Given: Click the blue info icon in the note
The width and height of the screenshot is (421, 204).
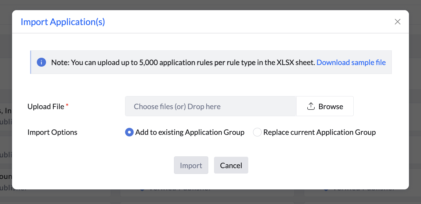Looking at the screenshot, I should [41, 63].
